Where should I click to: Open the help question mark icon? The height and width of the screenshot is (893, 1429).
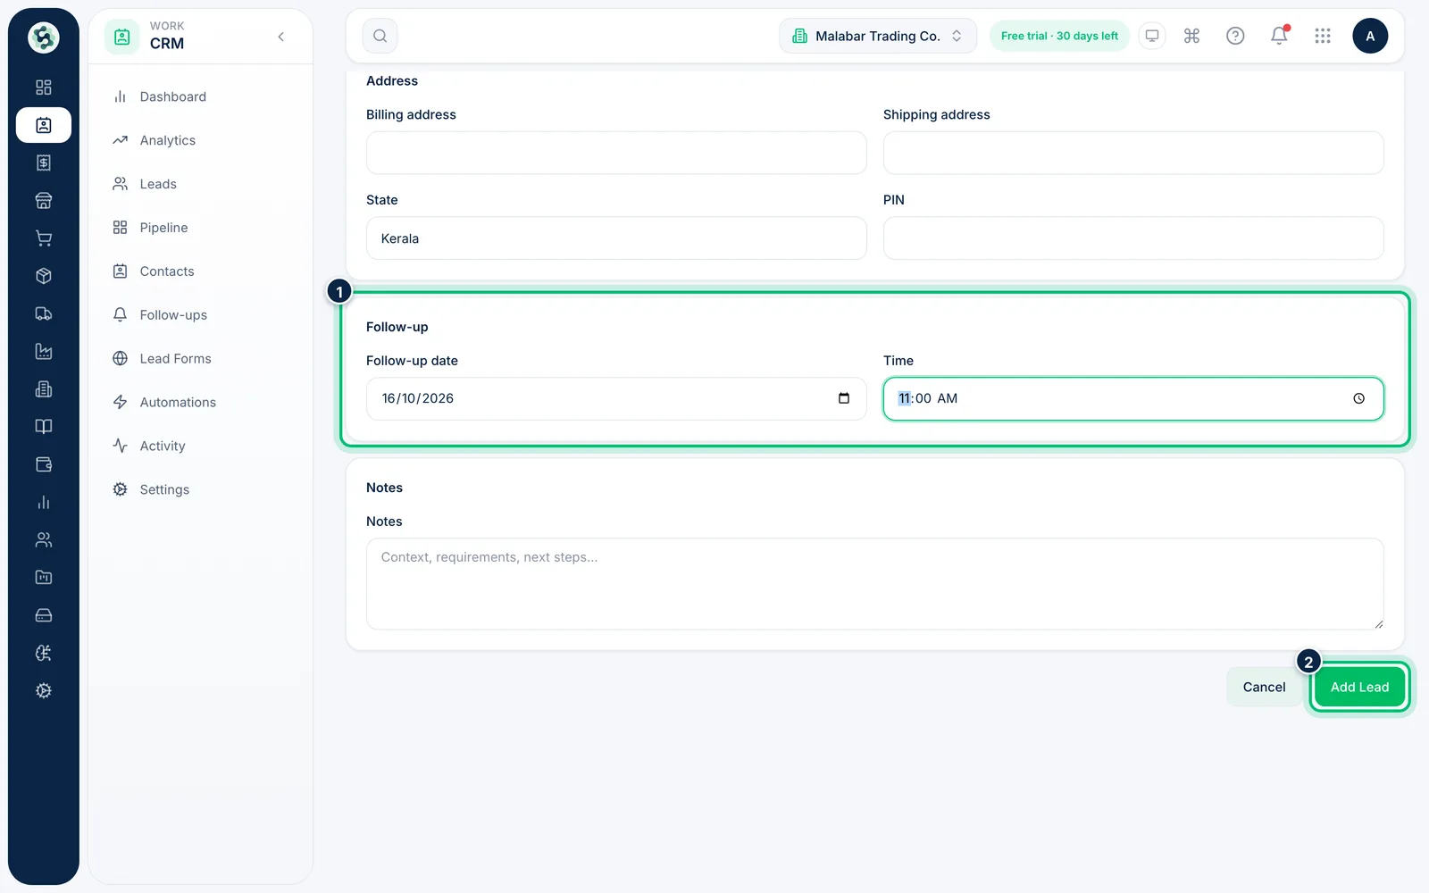[1235, 36]
